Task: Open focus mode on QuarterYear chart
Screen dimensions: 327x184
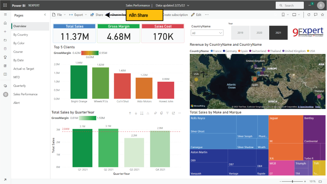Action: (x=173, y=113)
